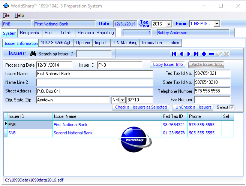Select FNB in the issuer grid
246x186 pixels.
click(30, 125)
